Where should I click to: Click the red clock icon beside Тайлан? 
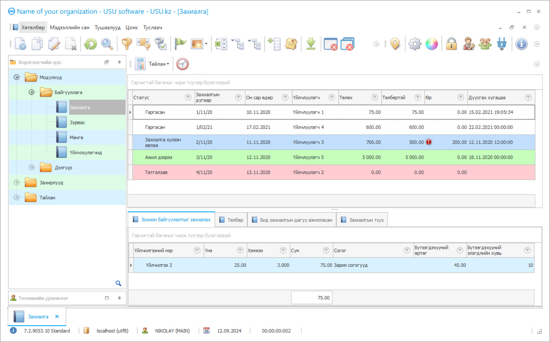[183, 64]
